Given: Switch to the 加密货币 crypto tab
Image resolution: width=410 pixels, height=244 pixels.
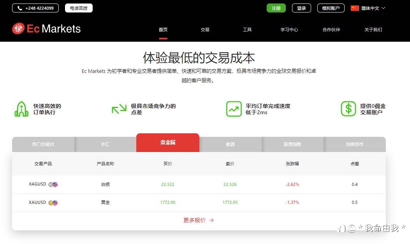Looking at the screenshot, I should click(355, 144).
